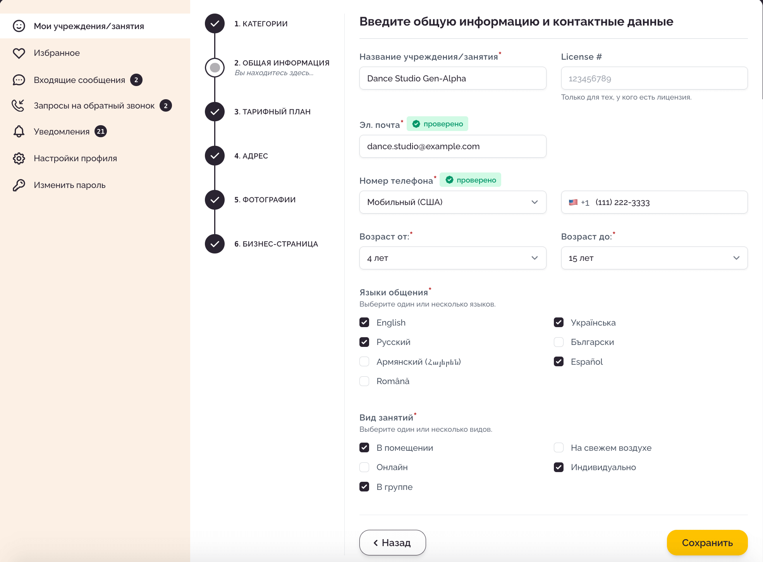Click the Назад button
The image size is (763, 562).
click(x=392, y=543)
